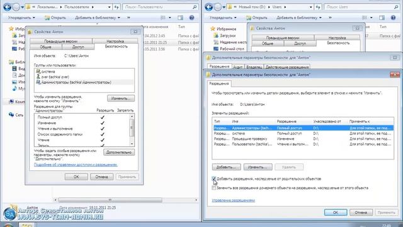
Task: Click OK in left properties dialog
Action: click(x=76, y=177)
